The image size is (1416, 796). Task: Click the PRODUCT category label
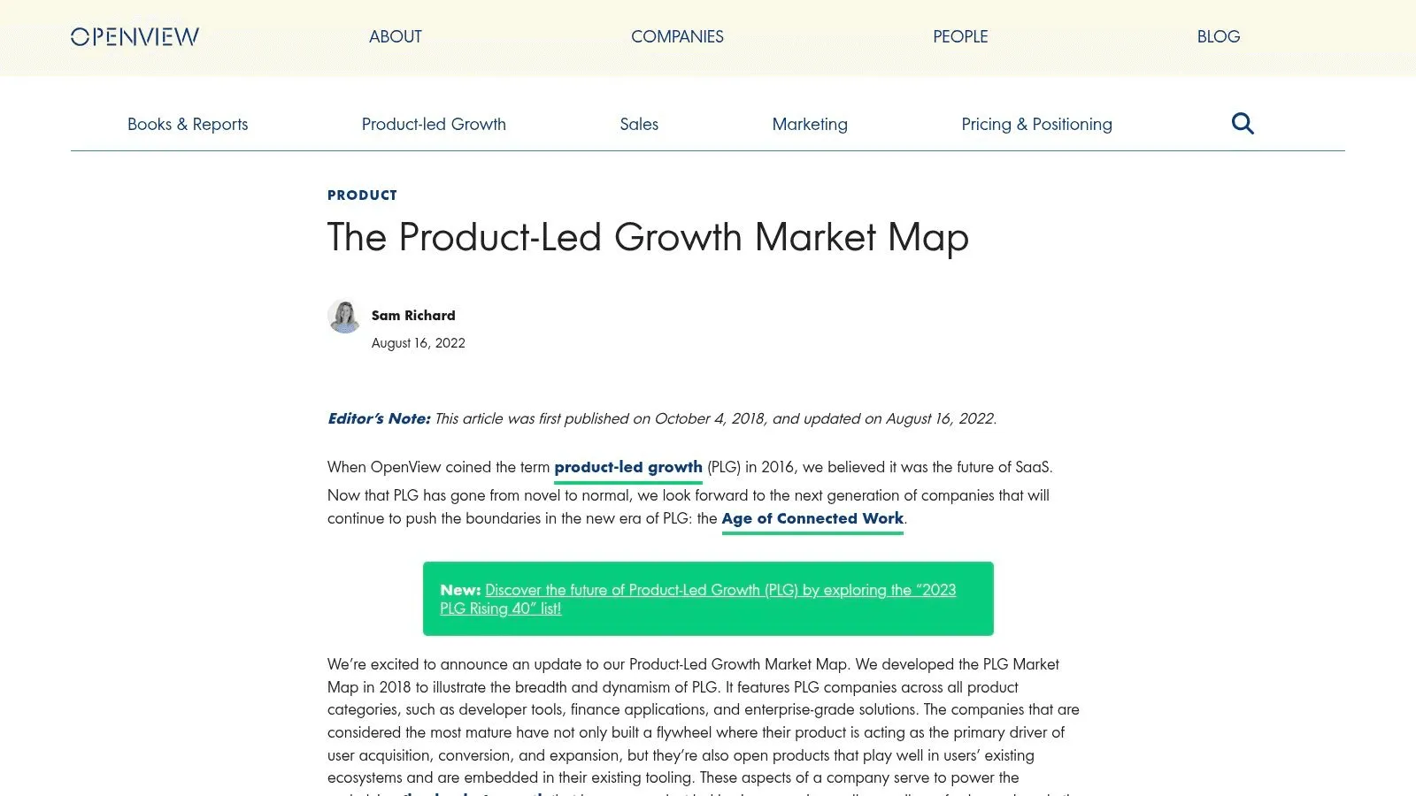coord(362,195)
